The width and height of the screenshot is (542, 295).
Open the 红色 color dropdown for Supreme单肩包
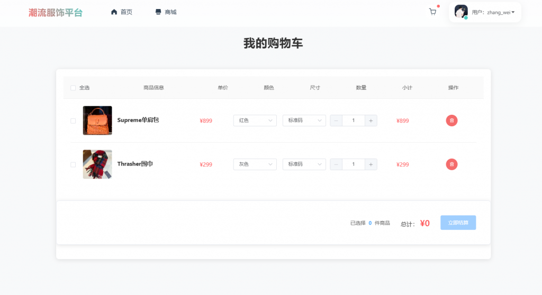pyautogui.click(x=255, y=121)
